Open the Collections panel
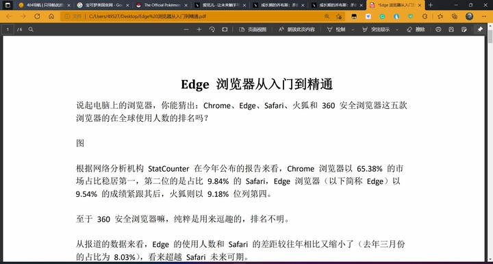 click(x=455, y=16)
